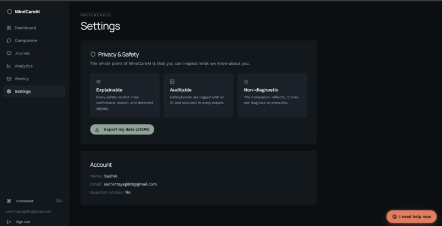The image size is (442, 226).
Task: Click the Account section heading
Action: (101, 165)
